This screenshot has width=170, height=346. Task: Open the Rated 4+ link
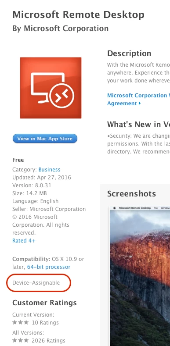click(x=24, y=240)
